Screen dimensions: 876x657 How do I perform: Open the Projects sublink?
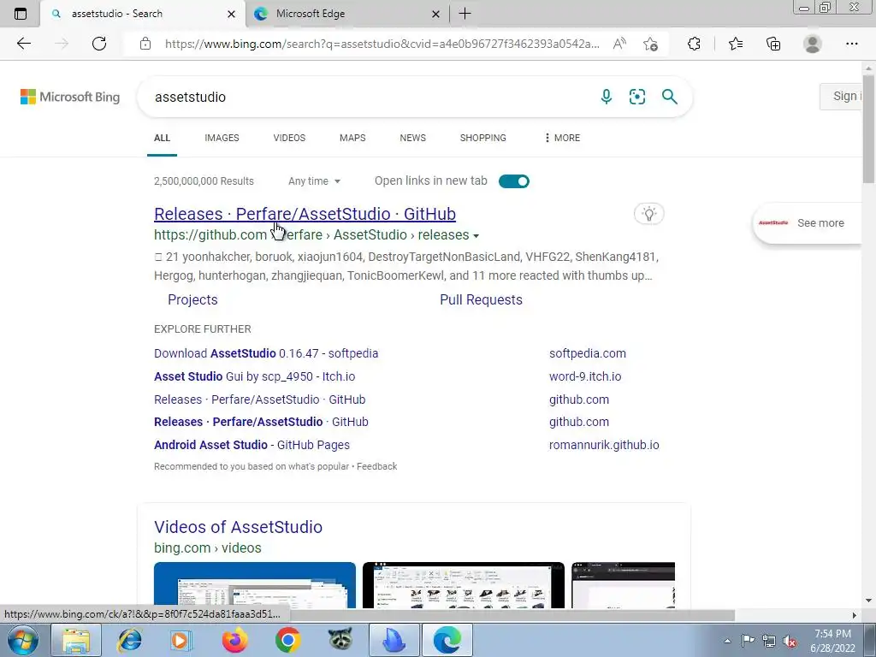[192, 300]
